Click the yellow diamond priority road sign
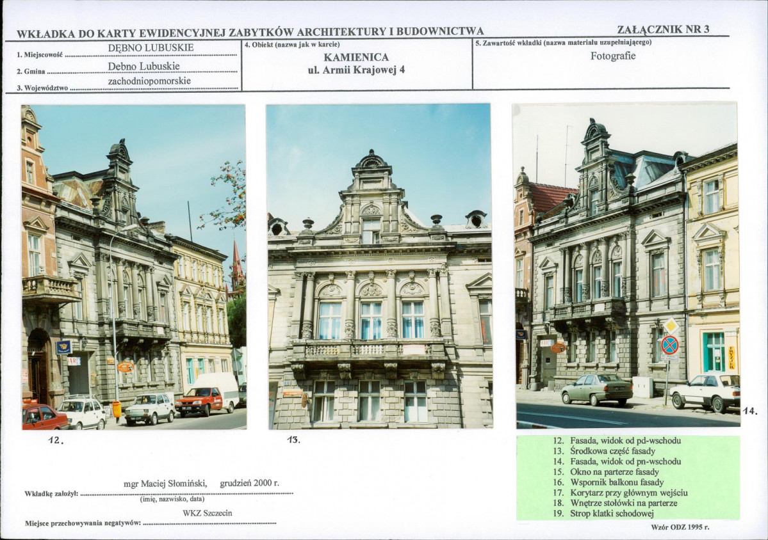Screen dimensions: 768x540 tap(670, 326)
